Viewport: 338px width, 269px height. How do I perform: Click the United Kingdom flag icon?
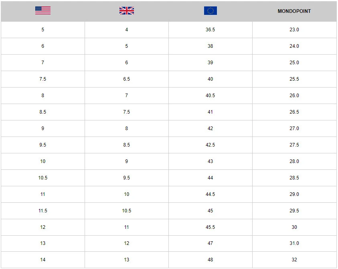(x=127, y=11)
